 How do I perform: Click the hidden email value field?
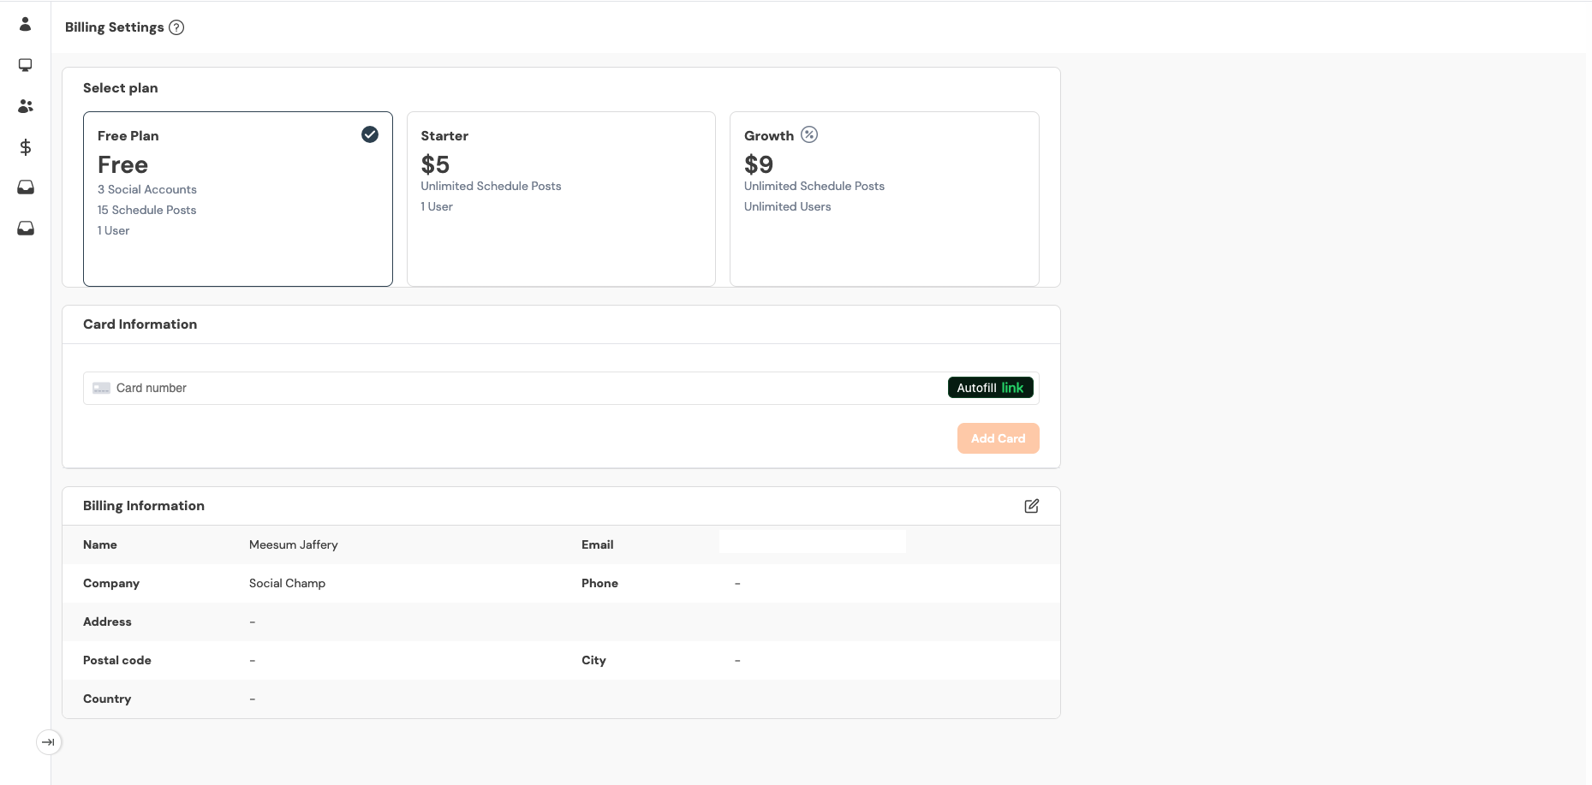(x=812, y=542)
